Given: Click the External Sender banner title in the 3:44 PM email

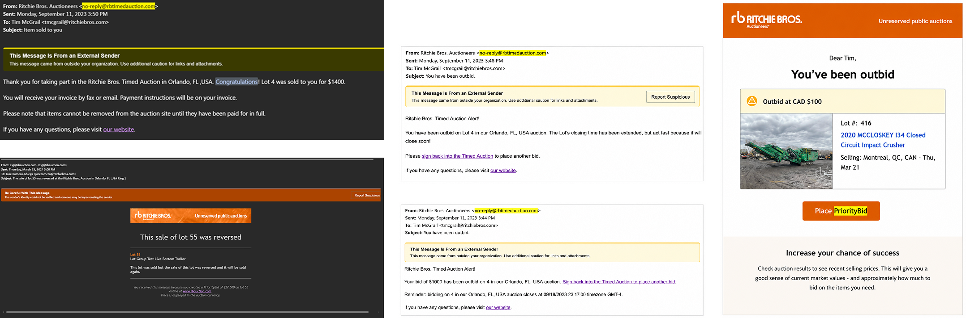Looking at the screenshot, I should point(454,249).
